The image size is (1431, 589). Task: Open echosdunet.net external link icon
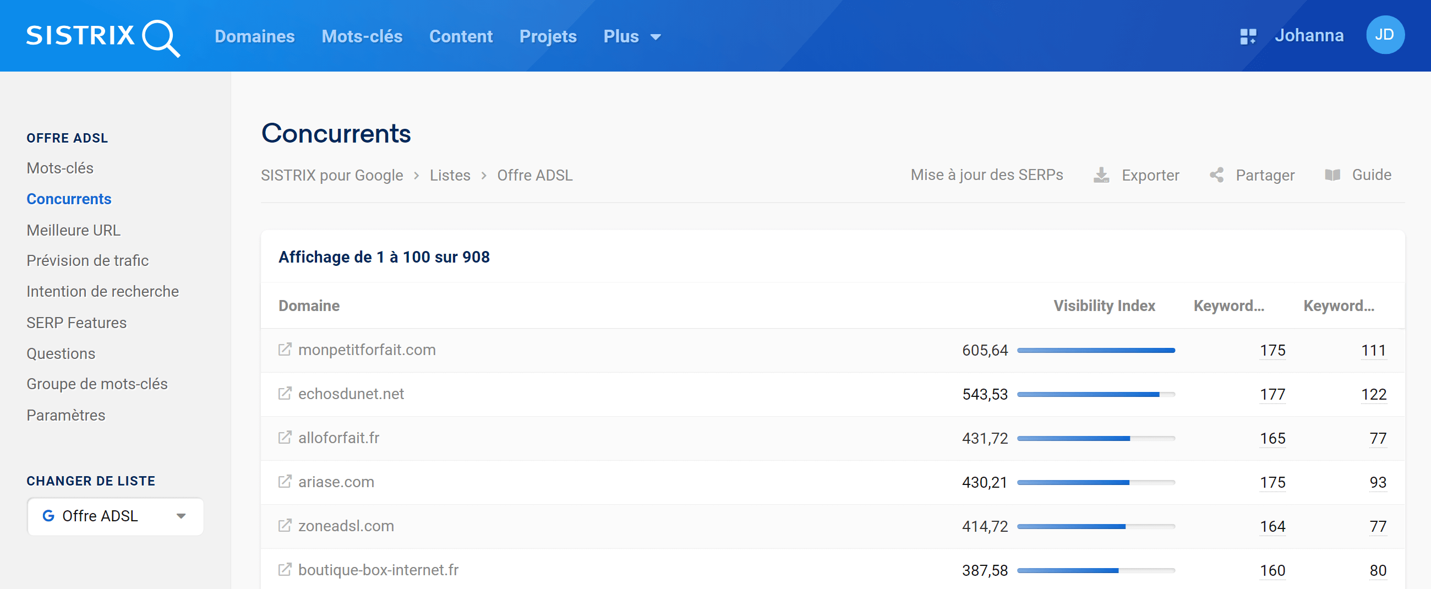(285, 394)
